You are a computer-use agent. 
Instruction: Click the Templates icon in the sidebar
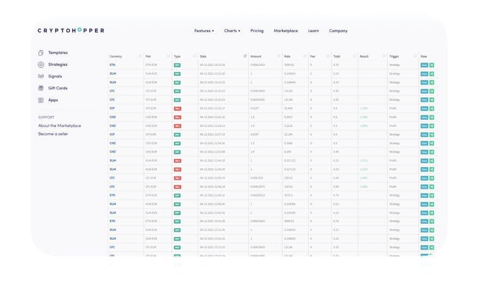click(x=41, y=53)
